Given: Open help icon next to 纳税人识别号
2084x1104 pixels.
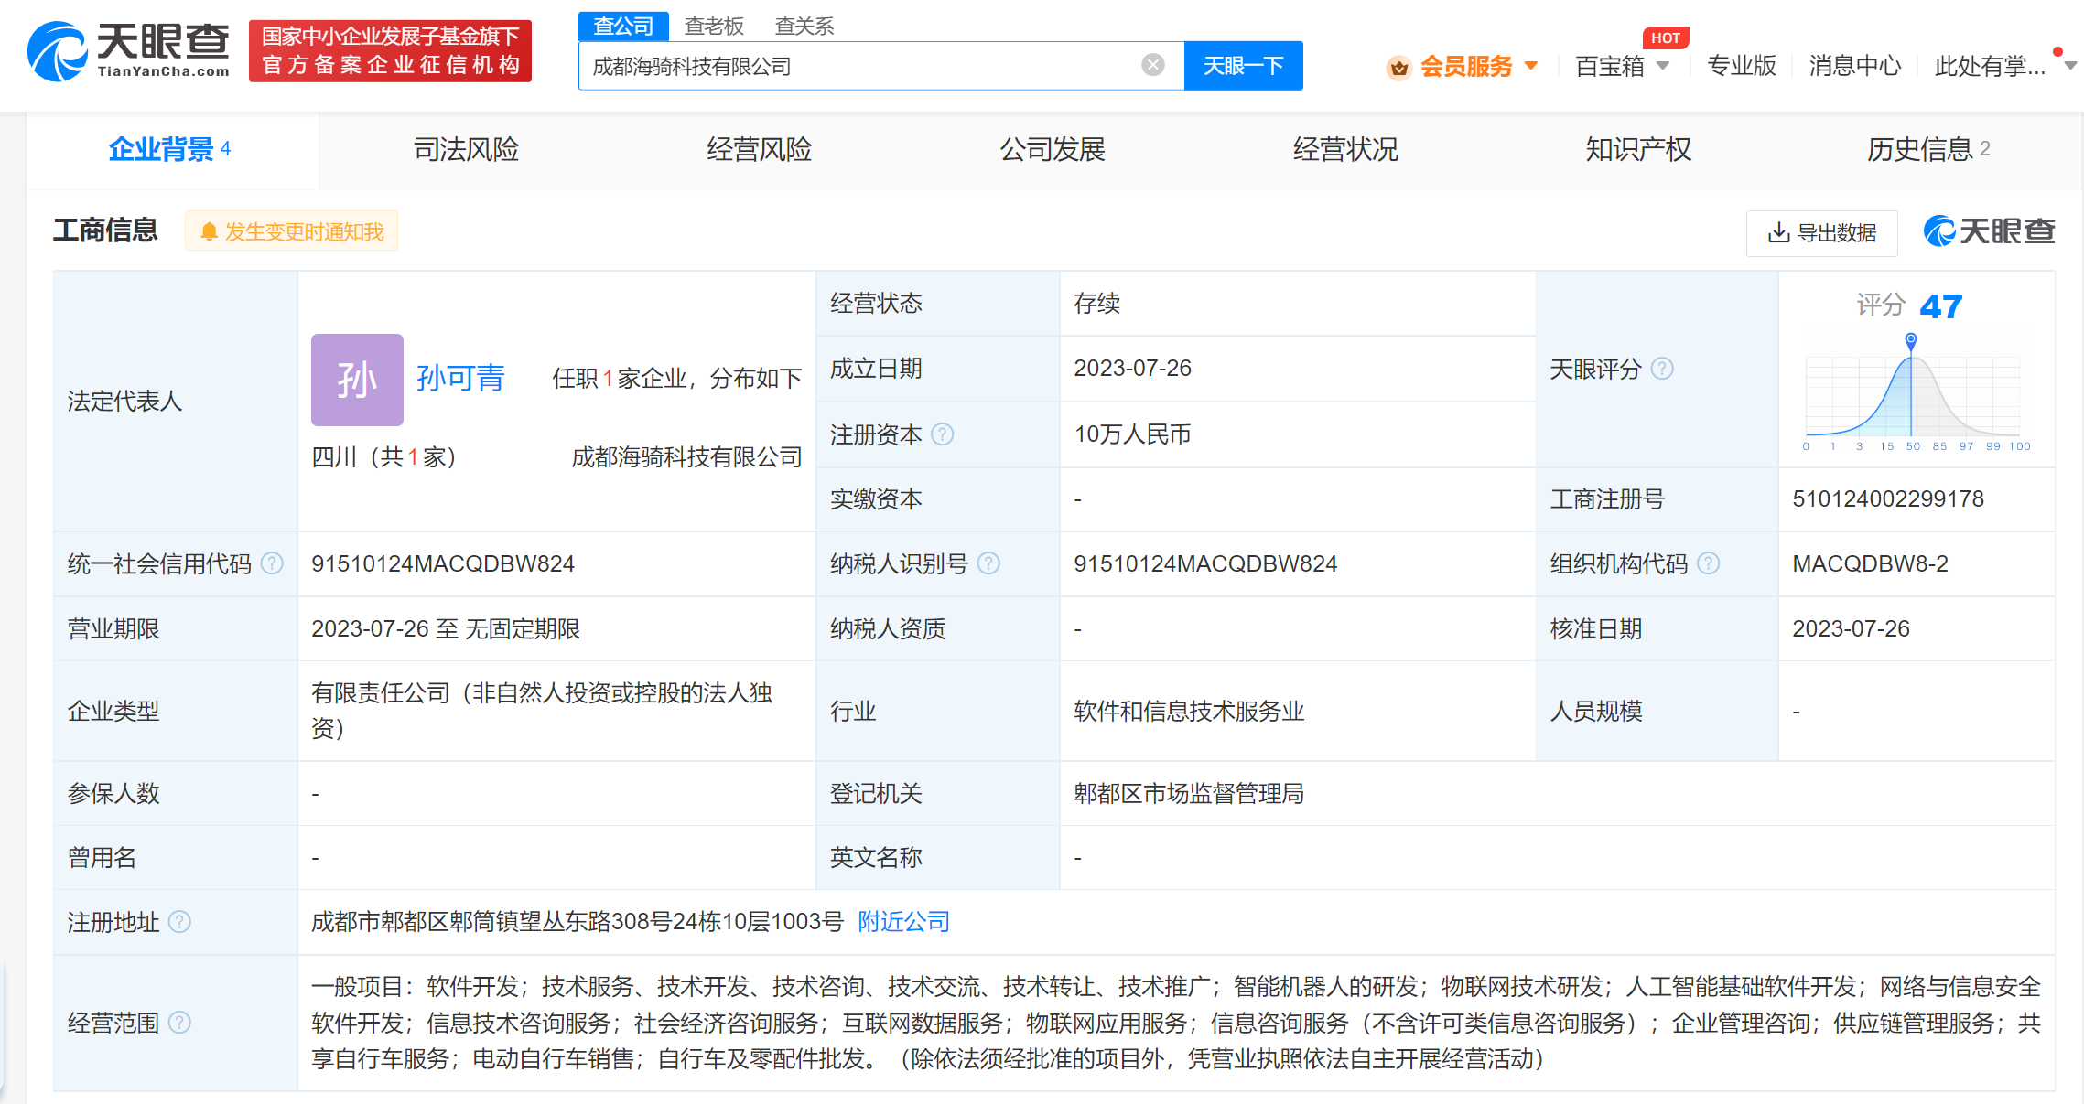Looking at the screenshot, I should click(988, 563).
